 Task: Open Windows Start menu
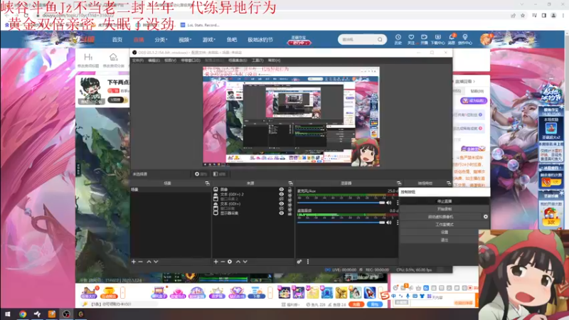pyautogui.click(x=8, y=314)
